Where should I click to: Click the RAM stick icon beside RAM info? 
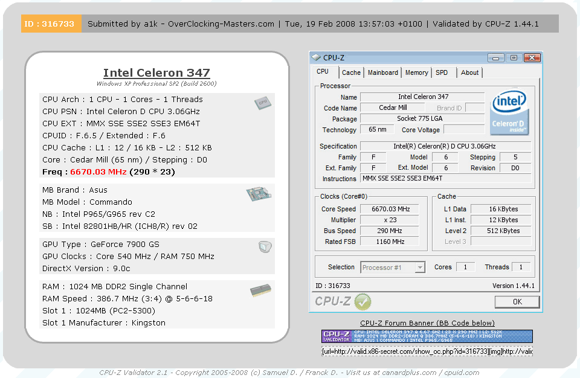pyautogui.click(x=260, y=290)
